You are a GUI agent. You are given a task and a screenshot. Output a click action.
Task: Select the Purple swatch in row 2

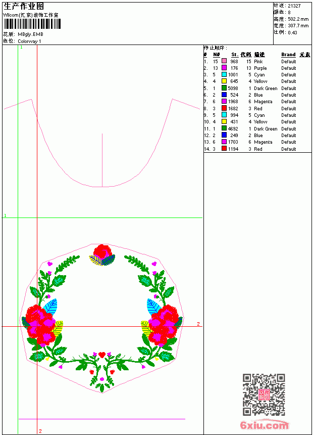pos(224,68)
